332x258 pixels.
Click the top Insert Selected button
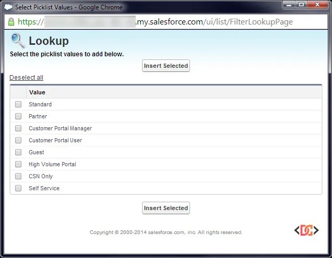click(x=166, y=66)
